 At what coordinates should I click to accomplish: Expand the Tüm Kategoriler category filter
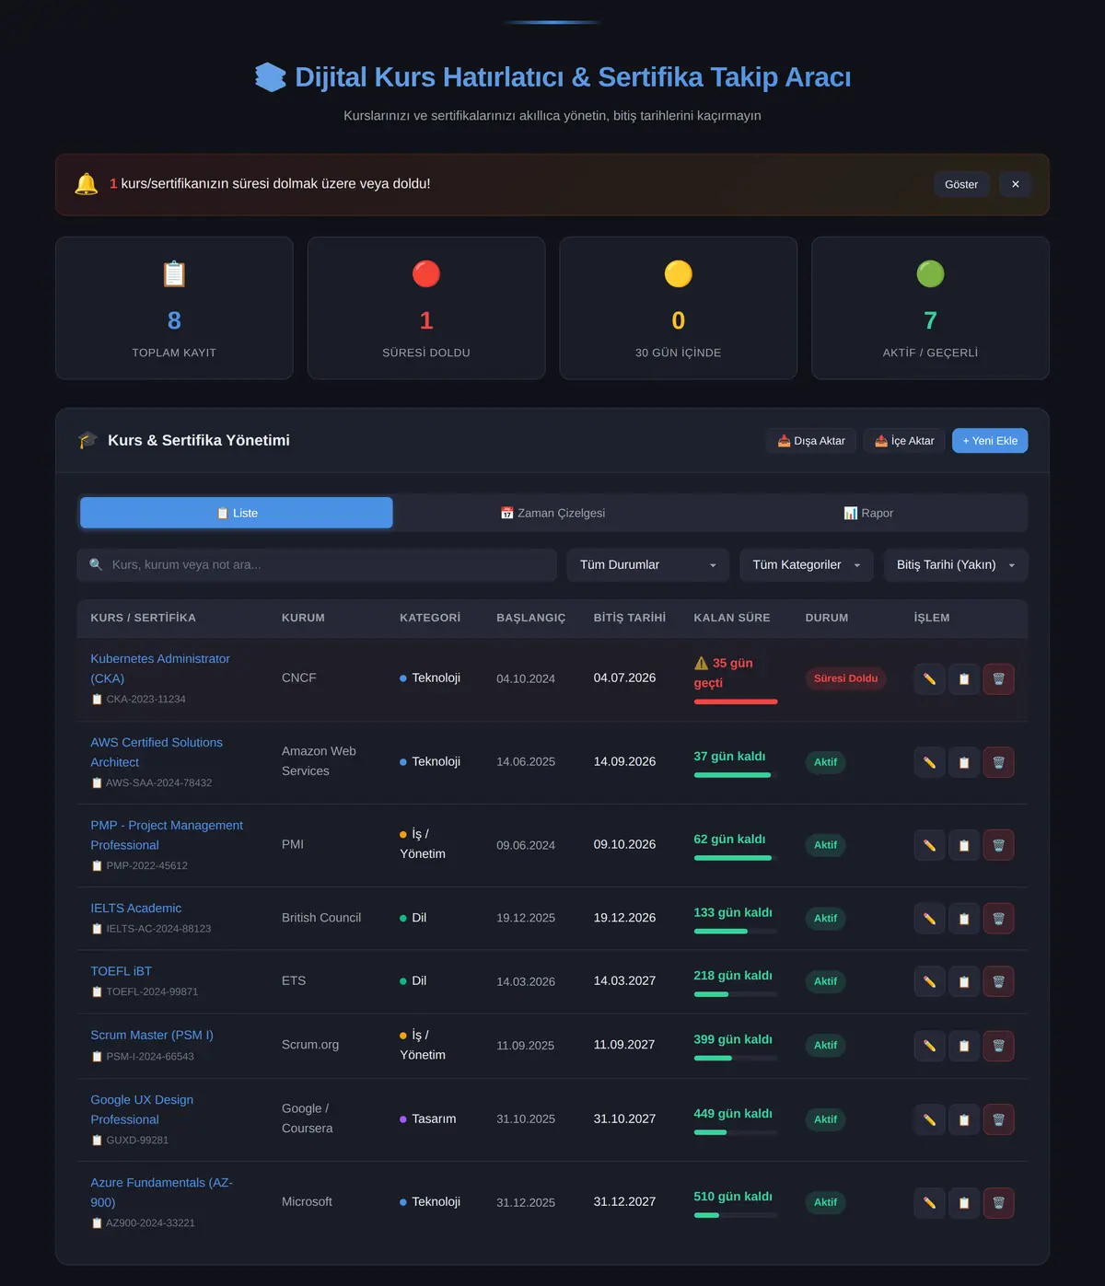pos(807,565)
